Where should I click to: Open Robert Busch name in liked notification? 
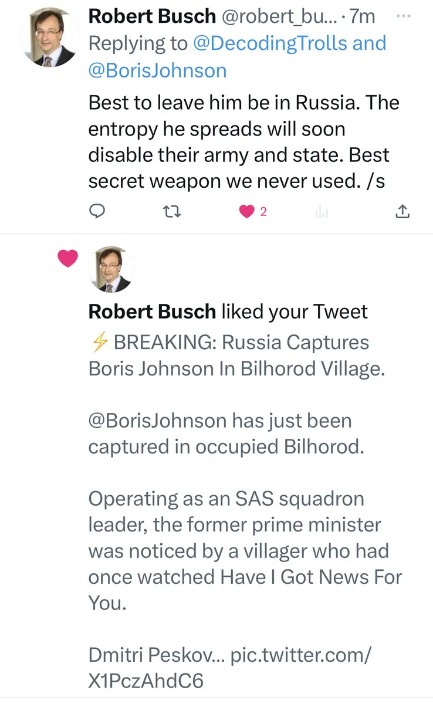pos(151,312)
